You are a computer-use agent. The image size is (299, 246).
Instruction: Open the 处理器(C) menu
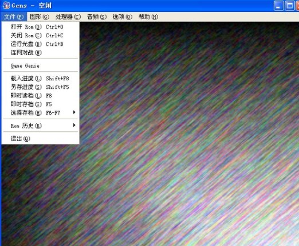[x=68, y=17]
